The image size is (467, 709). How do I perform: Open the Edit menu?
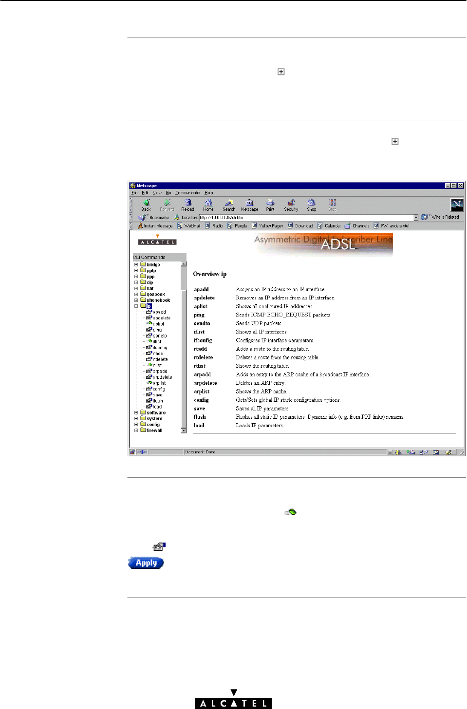[x=145, y=193]
